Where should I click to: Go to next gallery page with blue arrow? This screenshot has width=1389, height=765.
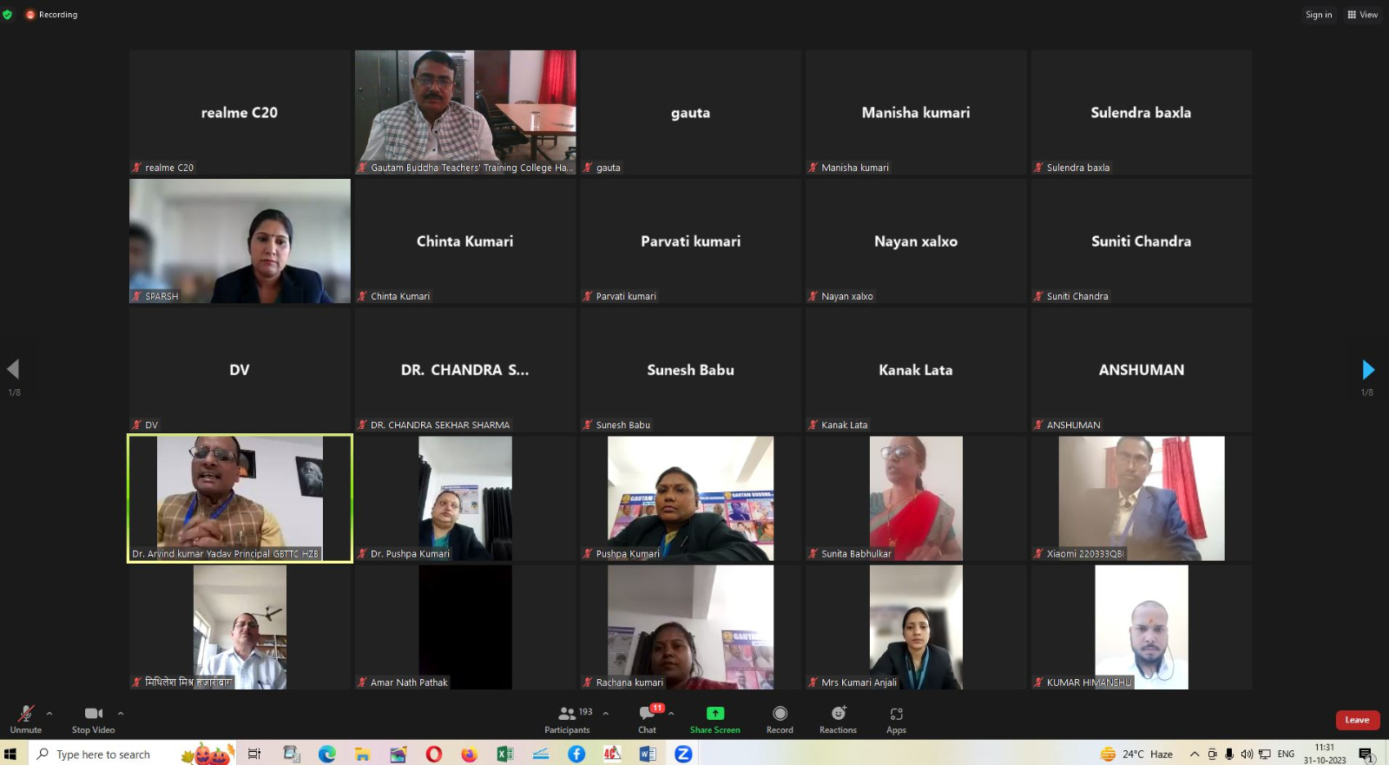point(1367,370)
